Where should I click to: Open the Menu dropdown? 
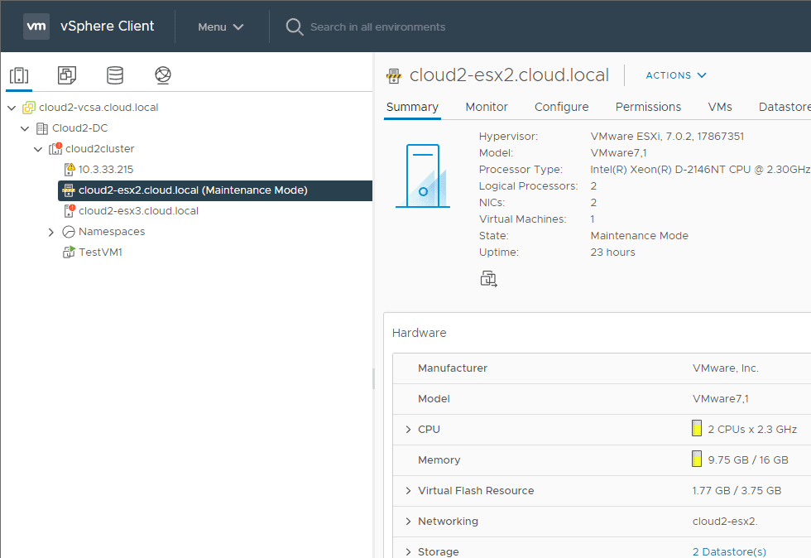pyautogui.click(x=221, y=26)
